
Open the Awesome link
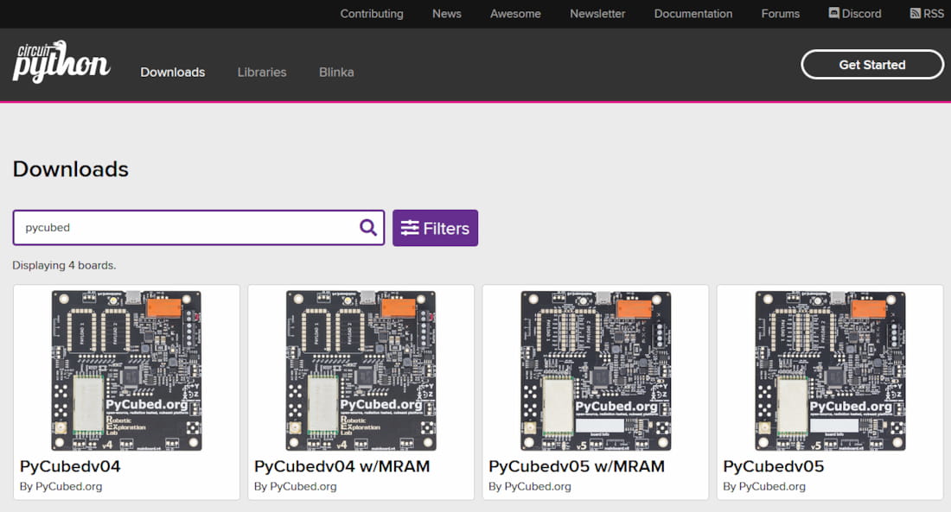[515, 13]
